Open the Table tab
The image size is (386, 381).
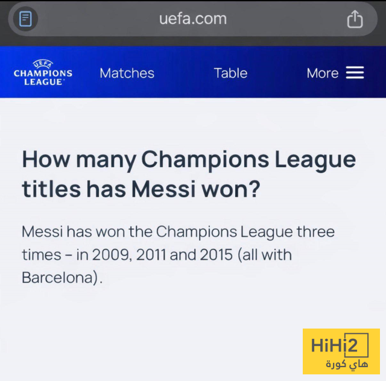(230, 73)
